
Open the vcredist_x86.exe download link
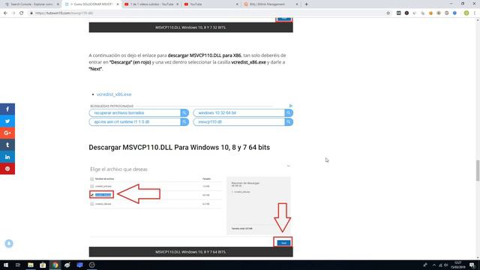pos(114,94)
